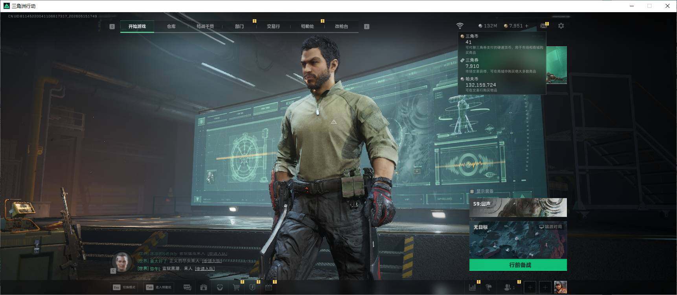Click 申请入队 link in 监狱黑潮 message

coord(205,269)
